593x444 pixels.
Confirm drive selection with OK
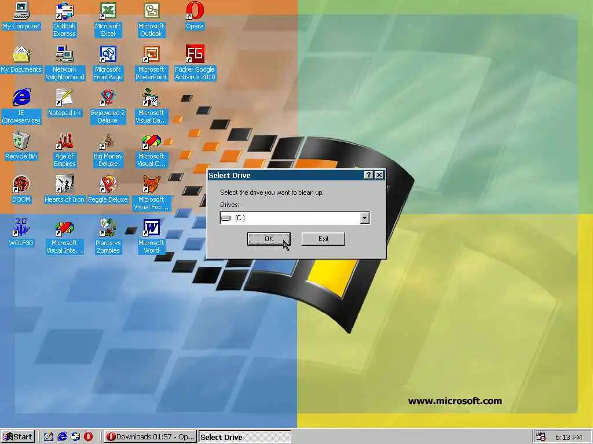(x=269, y=239)
